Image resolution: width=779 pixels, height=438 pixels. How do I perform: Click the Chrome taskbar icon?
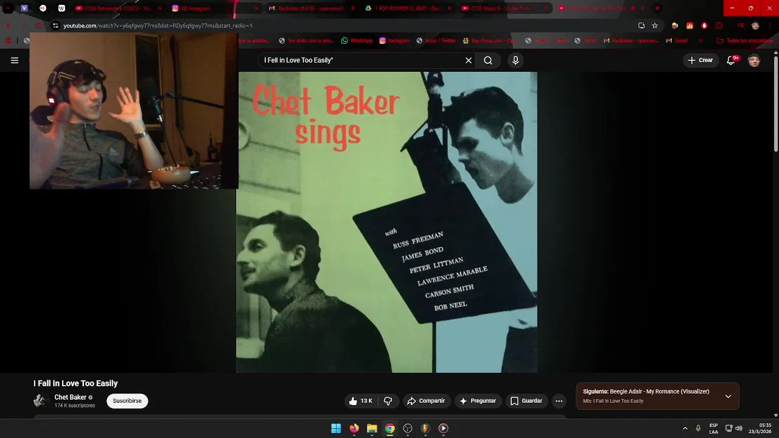390,428
